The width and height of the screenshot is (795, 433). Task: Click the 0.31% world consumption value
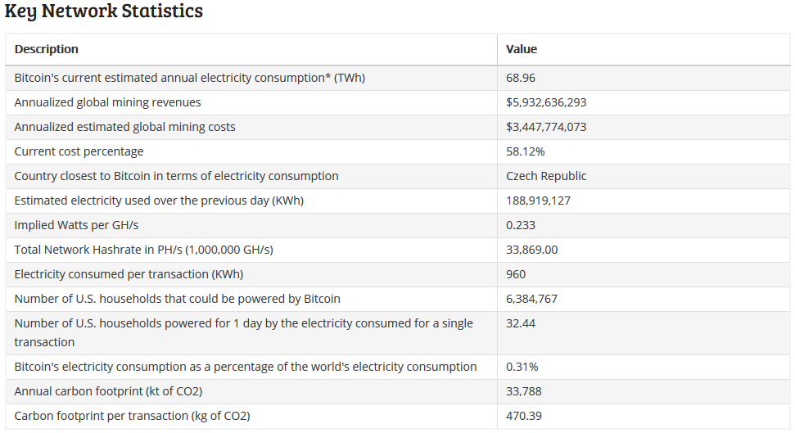coord(522,367)
